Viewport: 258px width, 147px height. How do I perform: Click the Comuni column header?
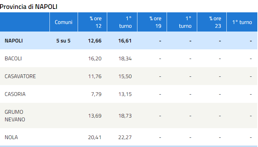click(64, 22)
